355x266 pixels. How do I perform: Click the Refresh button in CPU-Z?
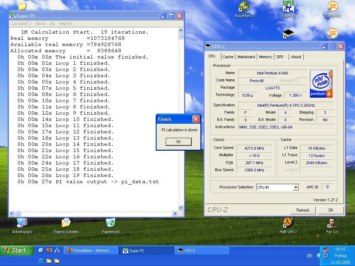click(303, 210)
